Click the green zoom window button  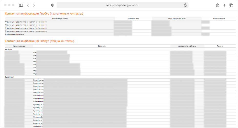pyautogui.click(x=13, y=5)
